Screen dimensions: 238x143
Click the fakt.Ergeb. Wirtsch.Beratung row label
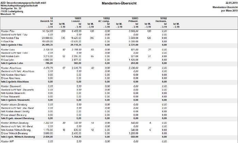tap(18, 137)
